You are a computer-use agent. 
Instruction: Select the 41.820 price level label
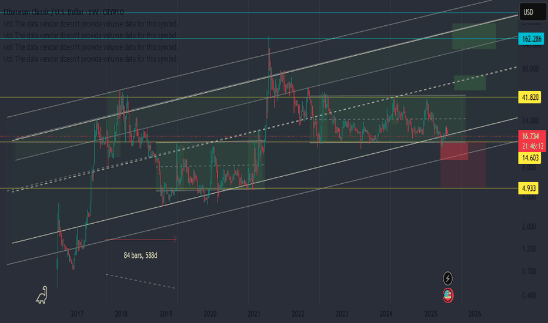(x=531, y=97)
